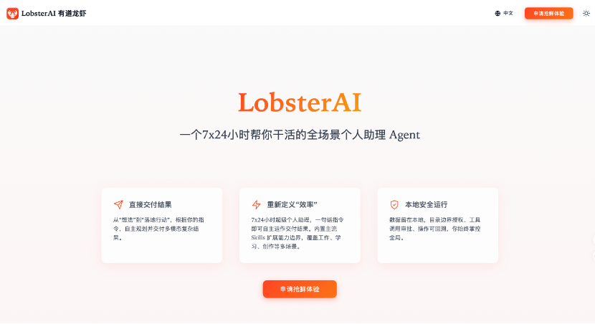Toggle light/dark theme with sun icon

click(x=586, y=14)
